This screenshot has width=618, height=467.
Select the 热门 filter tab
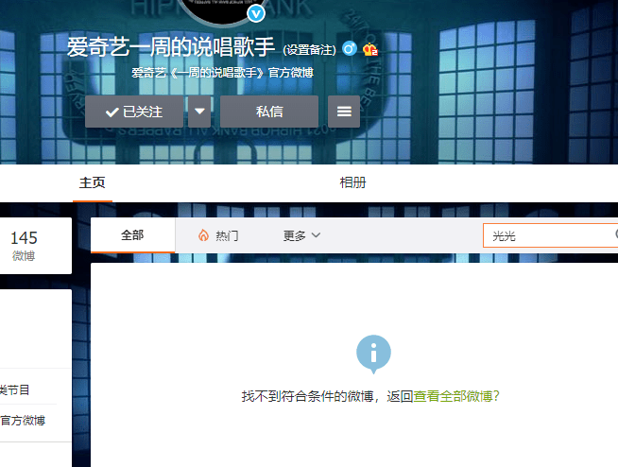click(x=218, y=235)
